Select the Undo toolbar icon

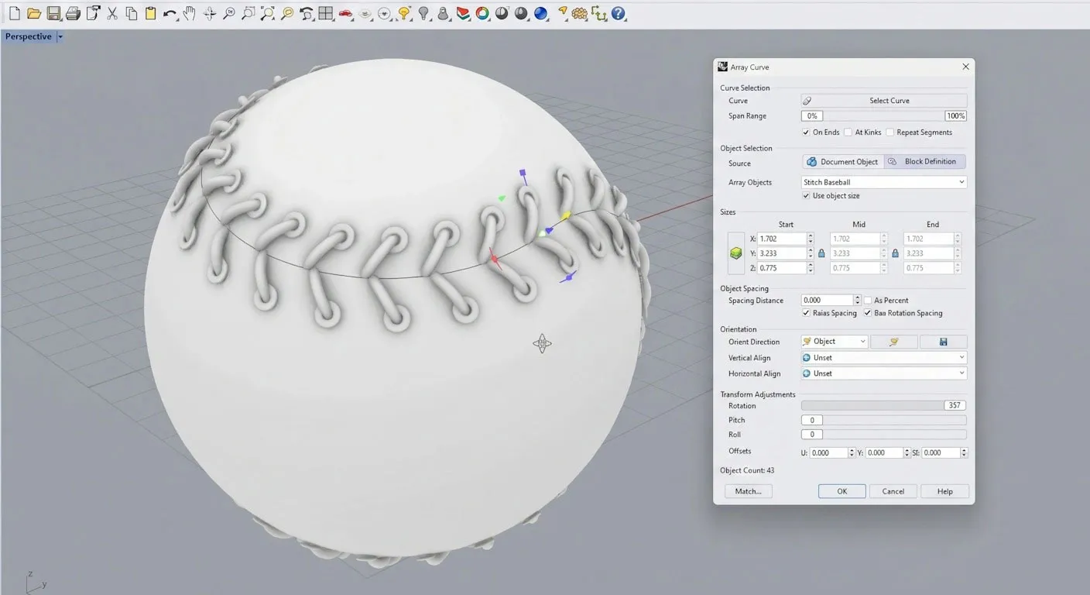pos(170,12)
